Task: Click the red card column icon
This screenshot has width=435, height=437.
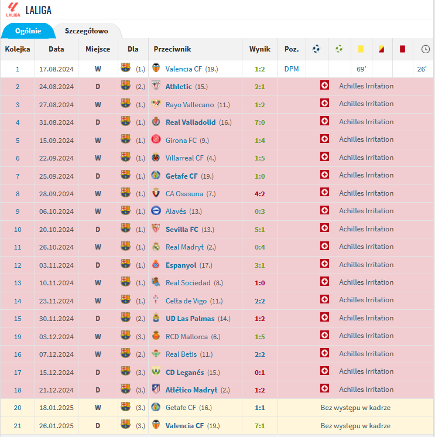Action: [x=402, y=49]
